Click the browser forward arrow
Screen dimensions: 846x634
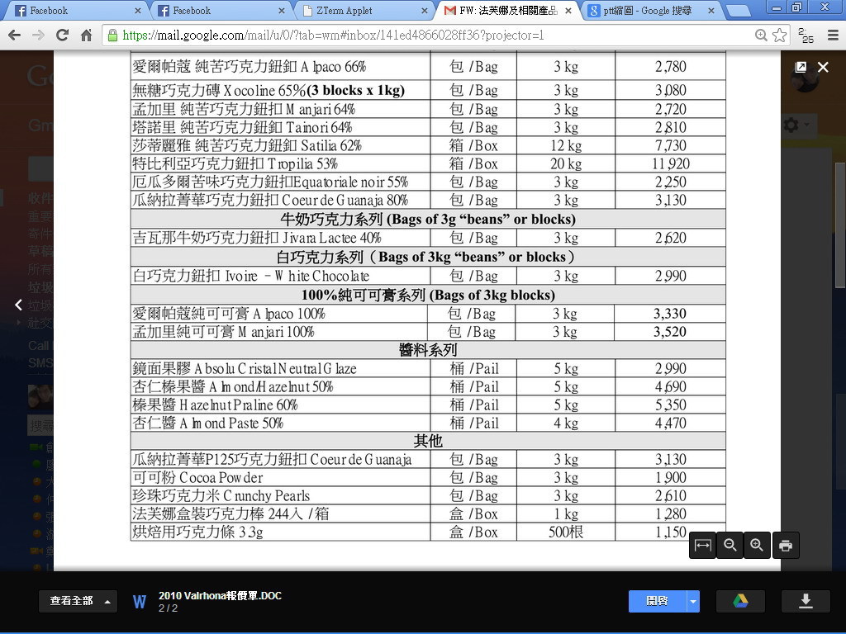point(38,35)
